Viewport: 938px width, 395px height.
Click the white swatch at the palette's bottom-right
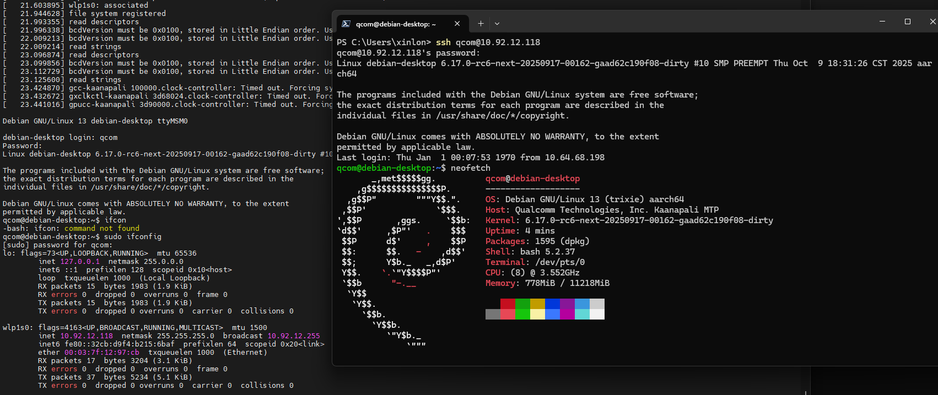597,315
